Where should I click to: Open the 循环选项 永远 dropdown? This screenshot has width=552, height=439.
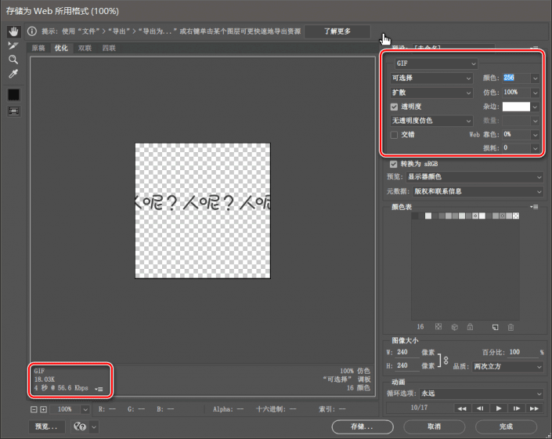click(482, 394)
